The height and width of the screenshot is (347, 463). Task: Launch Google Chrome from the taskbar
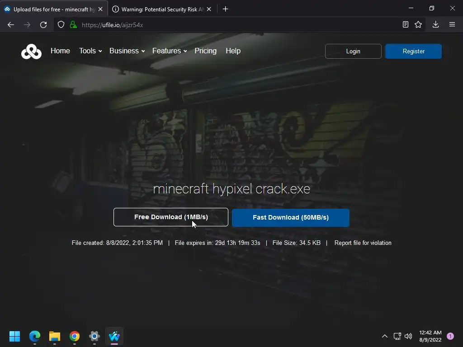[75, 336]
